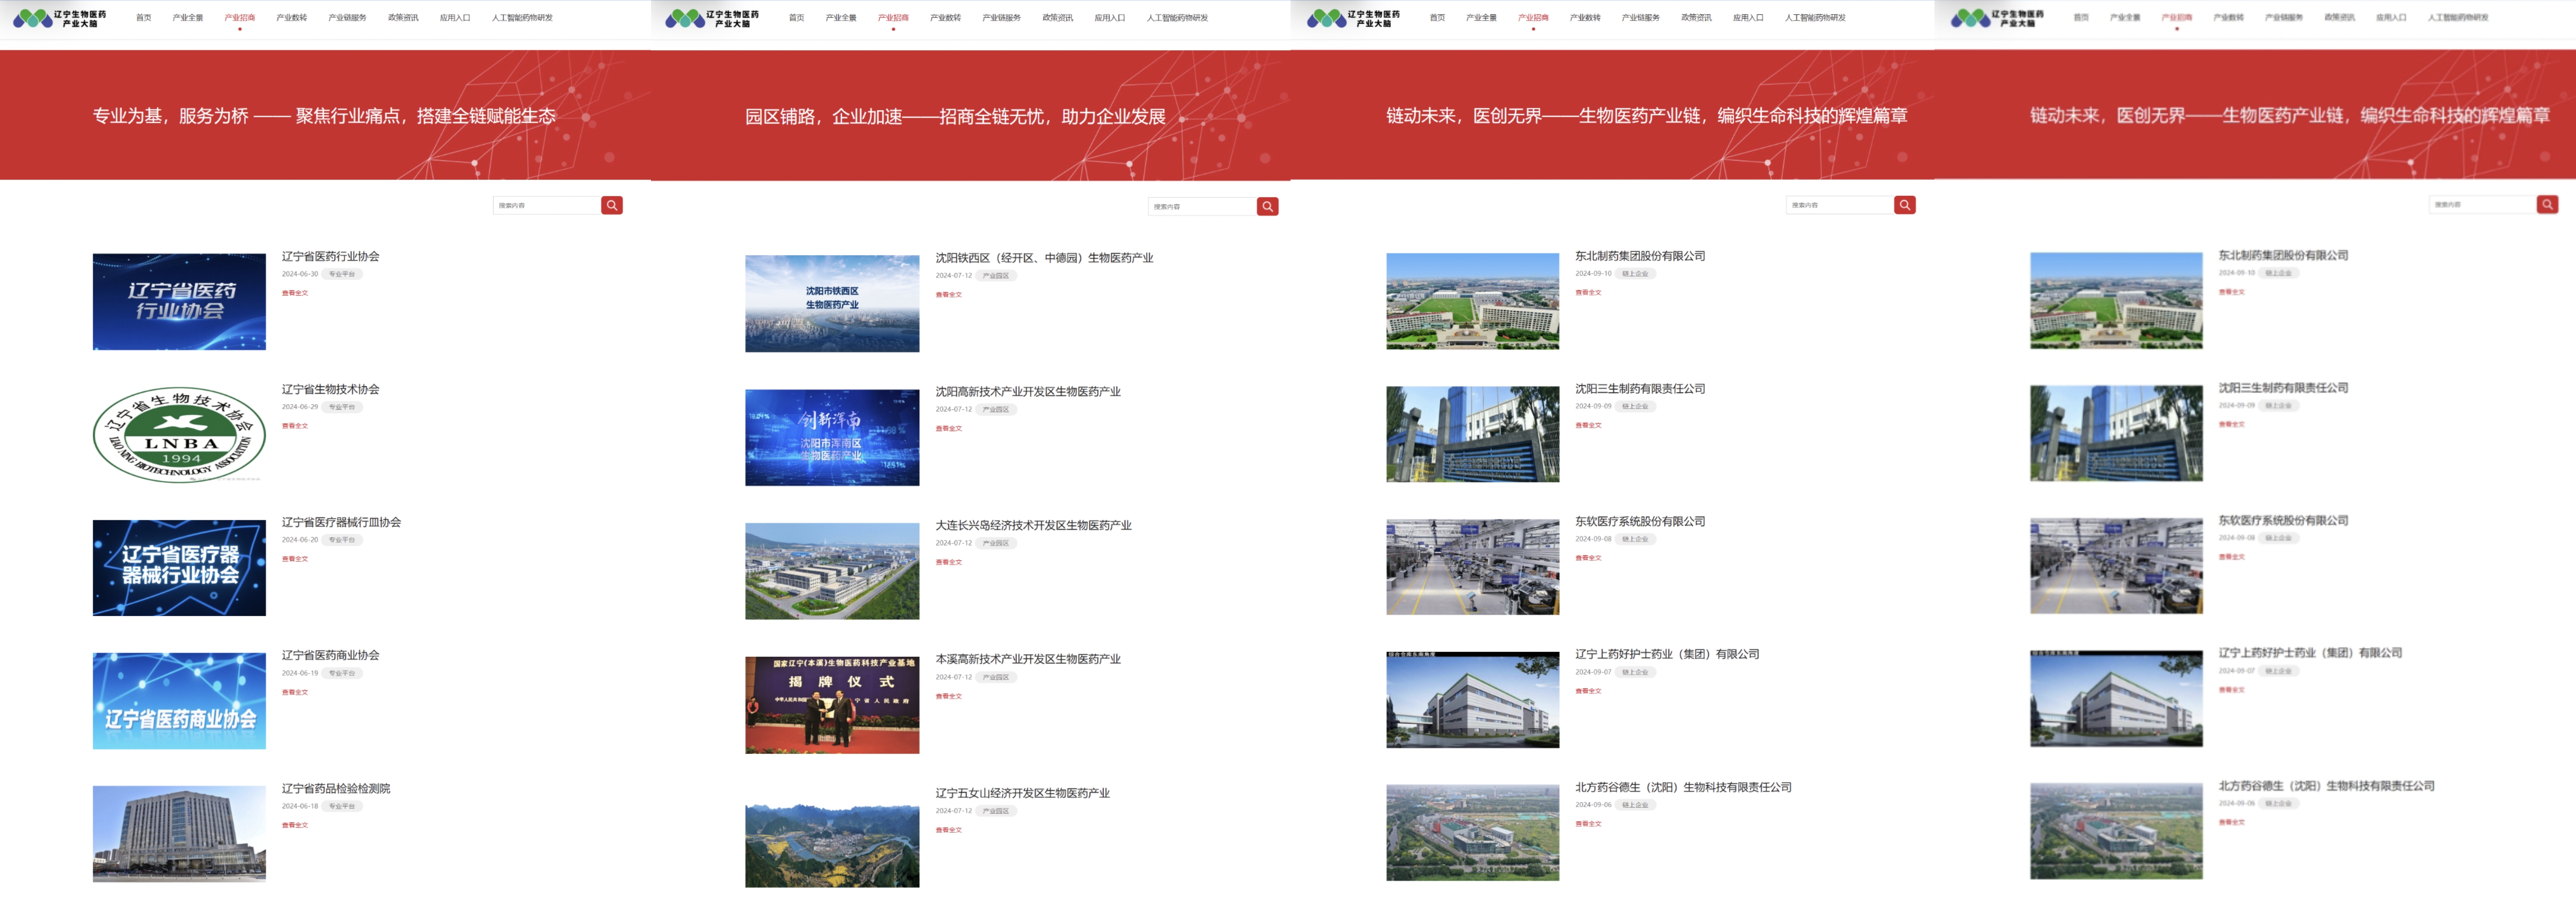Open 沈阳三生制药 title on the blurred page

pos(2283,388)
